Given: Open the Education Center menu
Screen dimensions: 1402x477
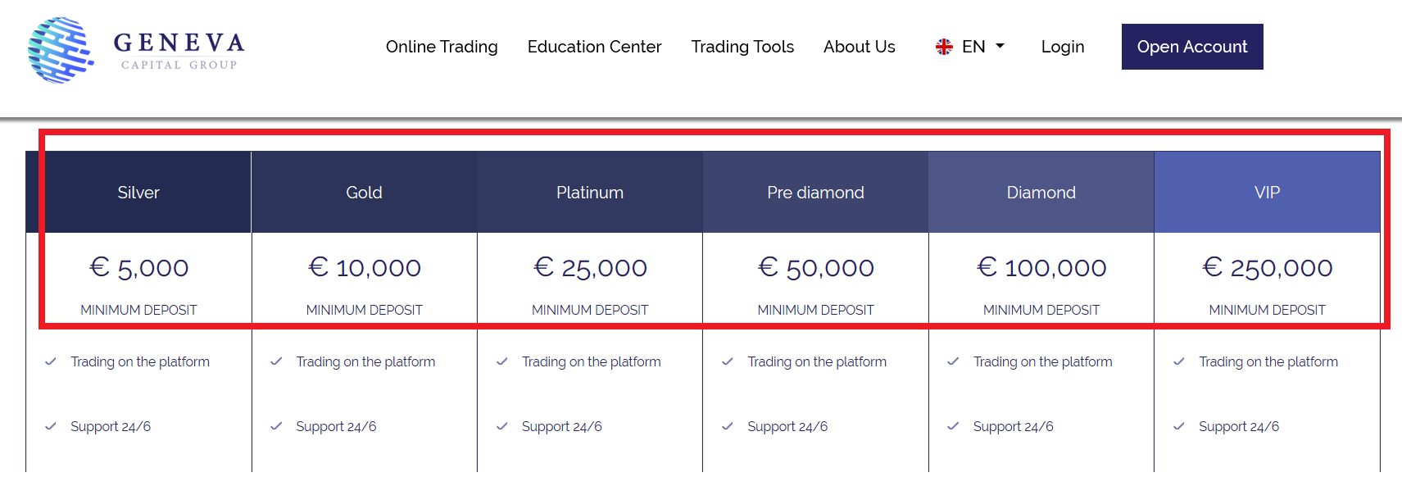Looking at the screenshot, I should [x=594, y=47].
